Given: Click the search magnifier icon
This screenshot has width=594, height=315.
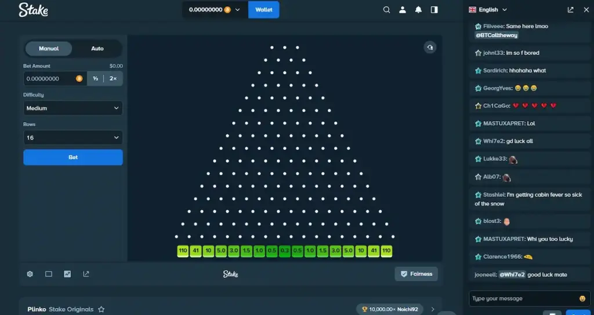Looking at the screenshot, I should coord(386,10).
